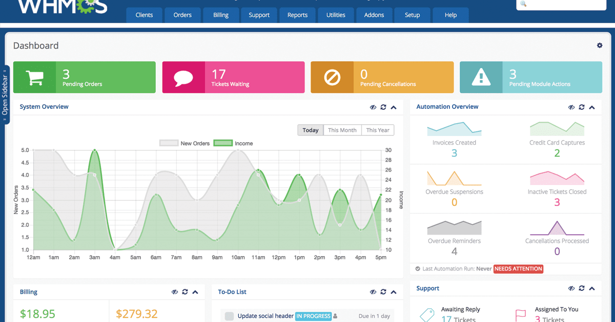
Task: Switch chart to This Month
Action: point(342,130)
